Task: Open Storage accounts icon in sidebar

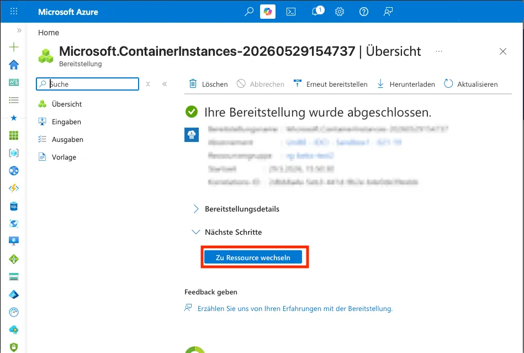Action: [x=14, y=277]
